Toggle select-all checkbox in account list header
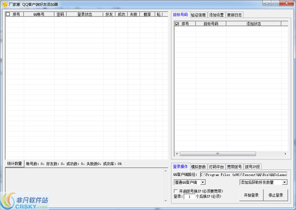Screen dimensions: 296x210 pos(8,14)
